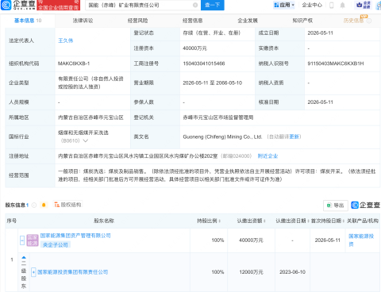Open the 应用 dropdown menu
This screenshot has width=381, height=292.
coord(284,5)
